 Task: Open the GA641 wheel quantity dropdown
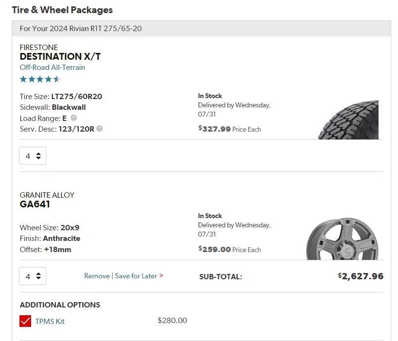click(x=33, y=276)
